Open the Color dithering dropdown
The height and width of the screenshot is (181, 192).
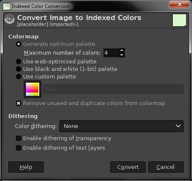121,126
